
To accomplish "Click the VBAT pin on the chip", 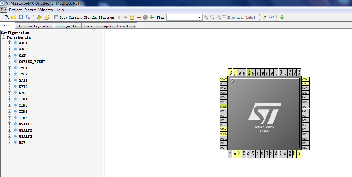I will pyautogui.click(x=224, y=79).
